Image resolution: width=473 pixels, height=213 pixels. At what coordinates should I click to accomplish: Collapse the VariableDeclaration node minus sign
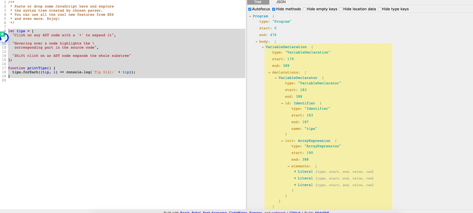click(x=263, y=47)
